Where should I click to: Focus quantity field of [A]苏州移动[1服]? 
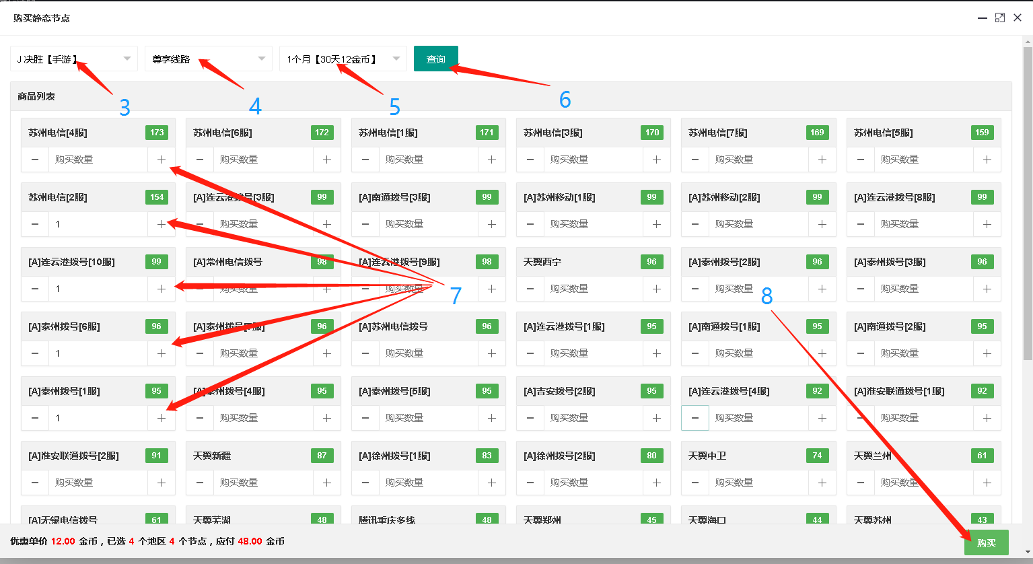click(593, 224)
